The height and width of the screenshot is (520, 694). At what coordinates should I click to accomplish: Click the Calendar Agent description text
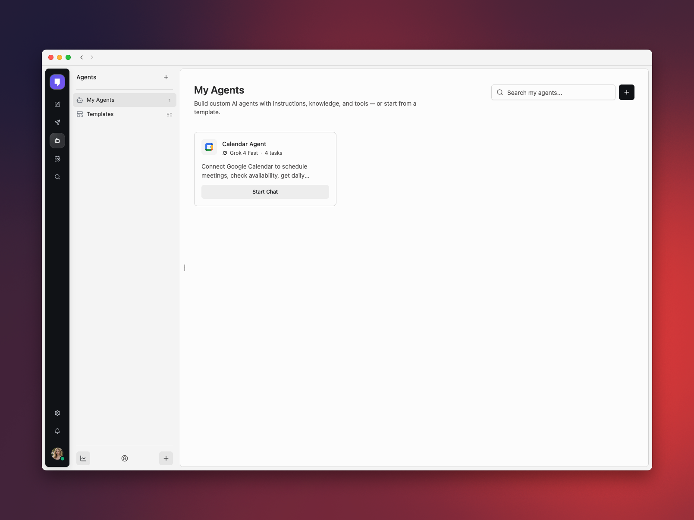(255, 171)
